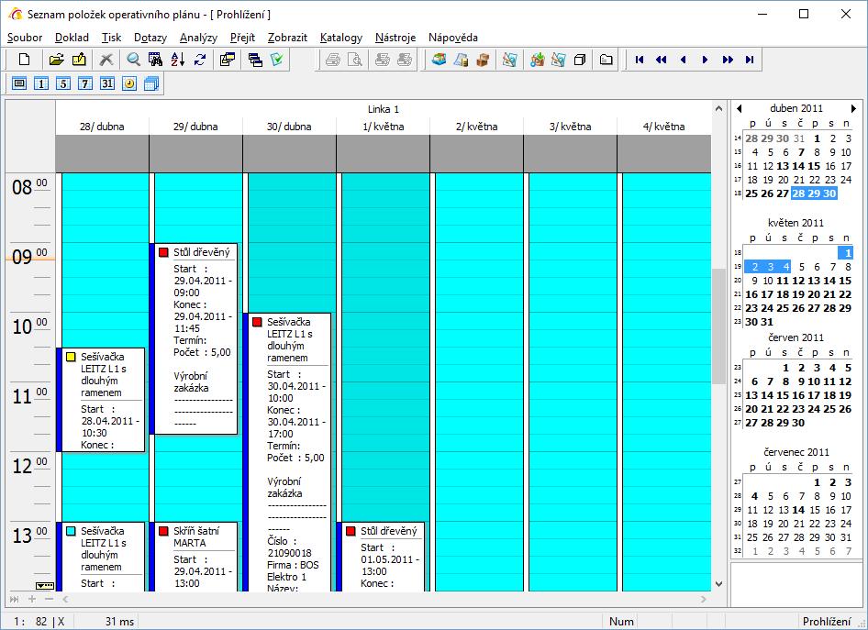
Task: Click the A-Z Sort icon
Action: coord(178,60)
